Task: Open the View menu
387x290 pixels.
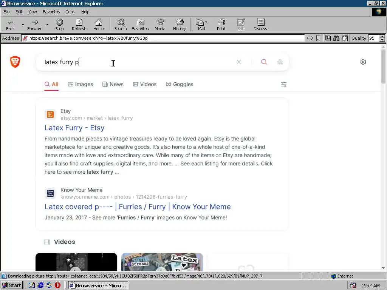Action: tap(33, 12)
